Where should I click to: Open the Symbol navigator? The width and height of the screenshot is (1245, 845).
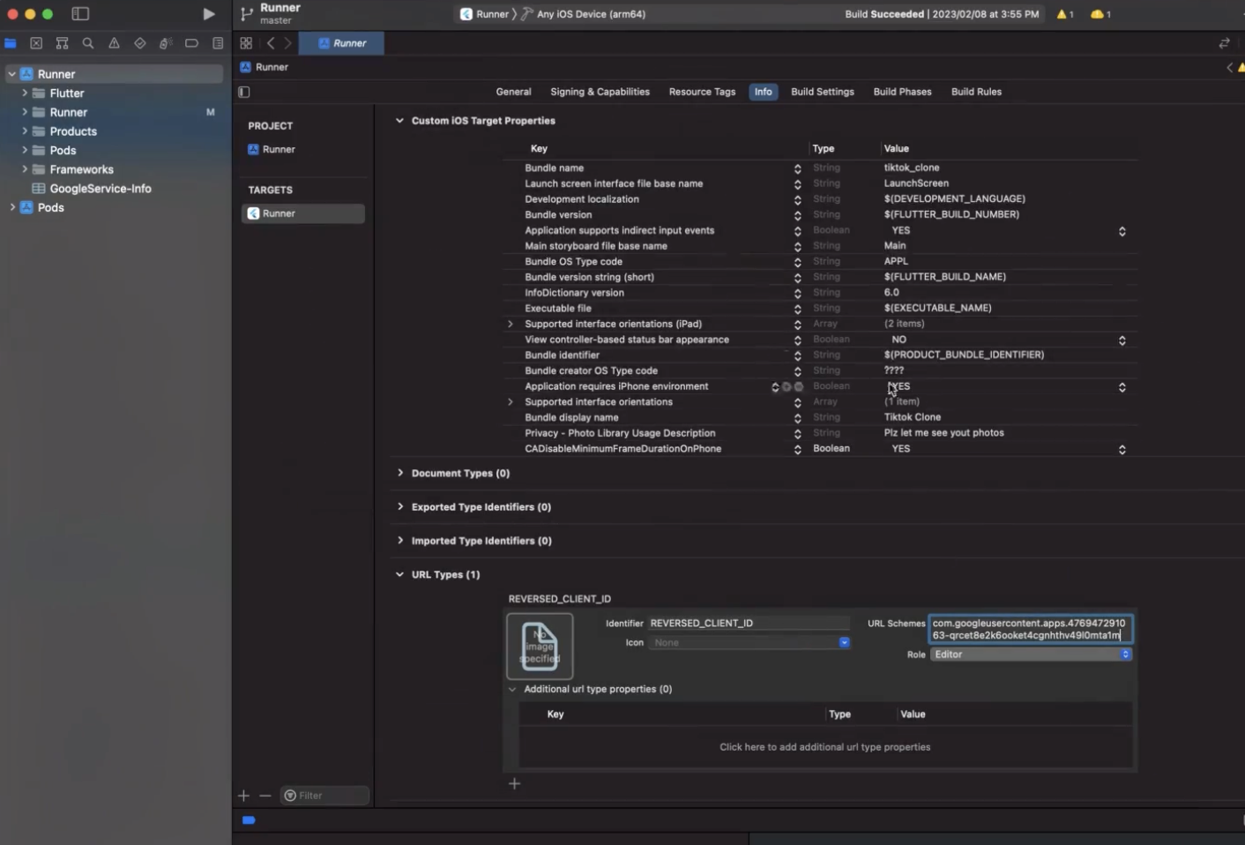(x=62, y=43)
